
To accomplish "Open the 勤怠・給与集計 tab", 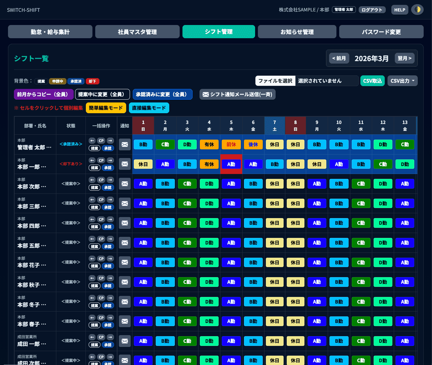I will (50, 32).
